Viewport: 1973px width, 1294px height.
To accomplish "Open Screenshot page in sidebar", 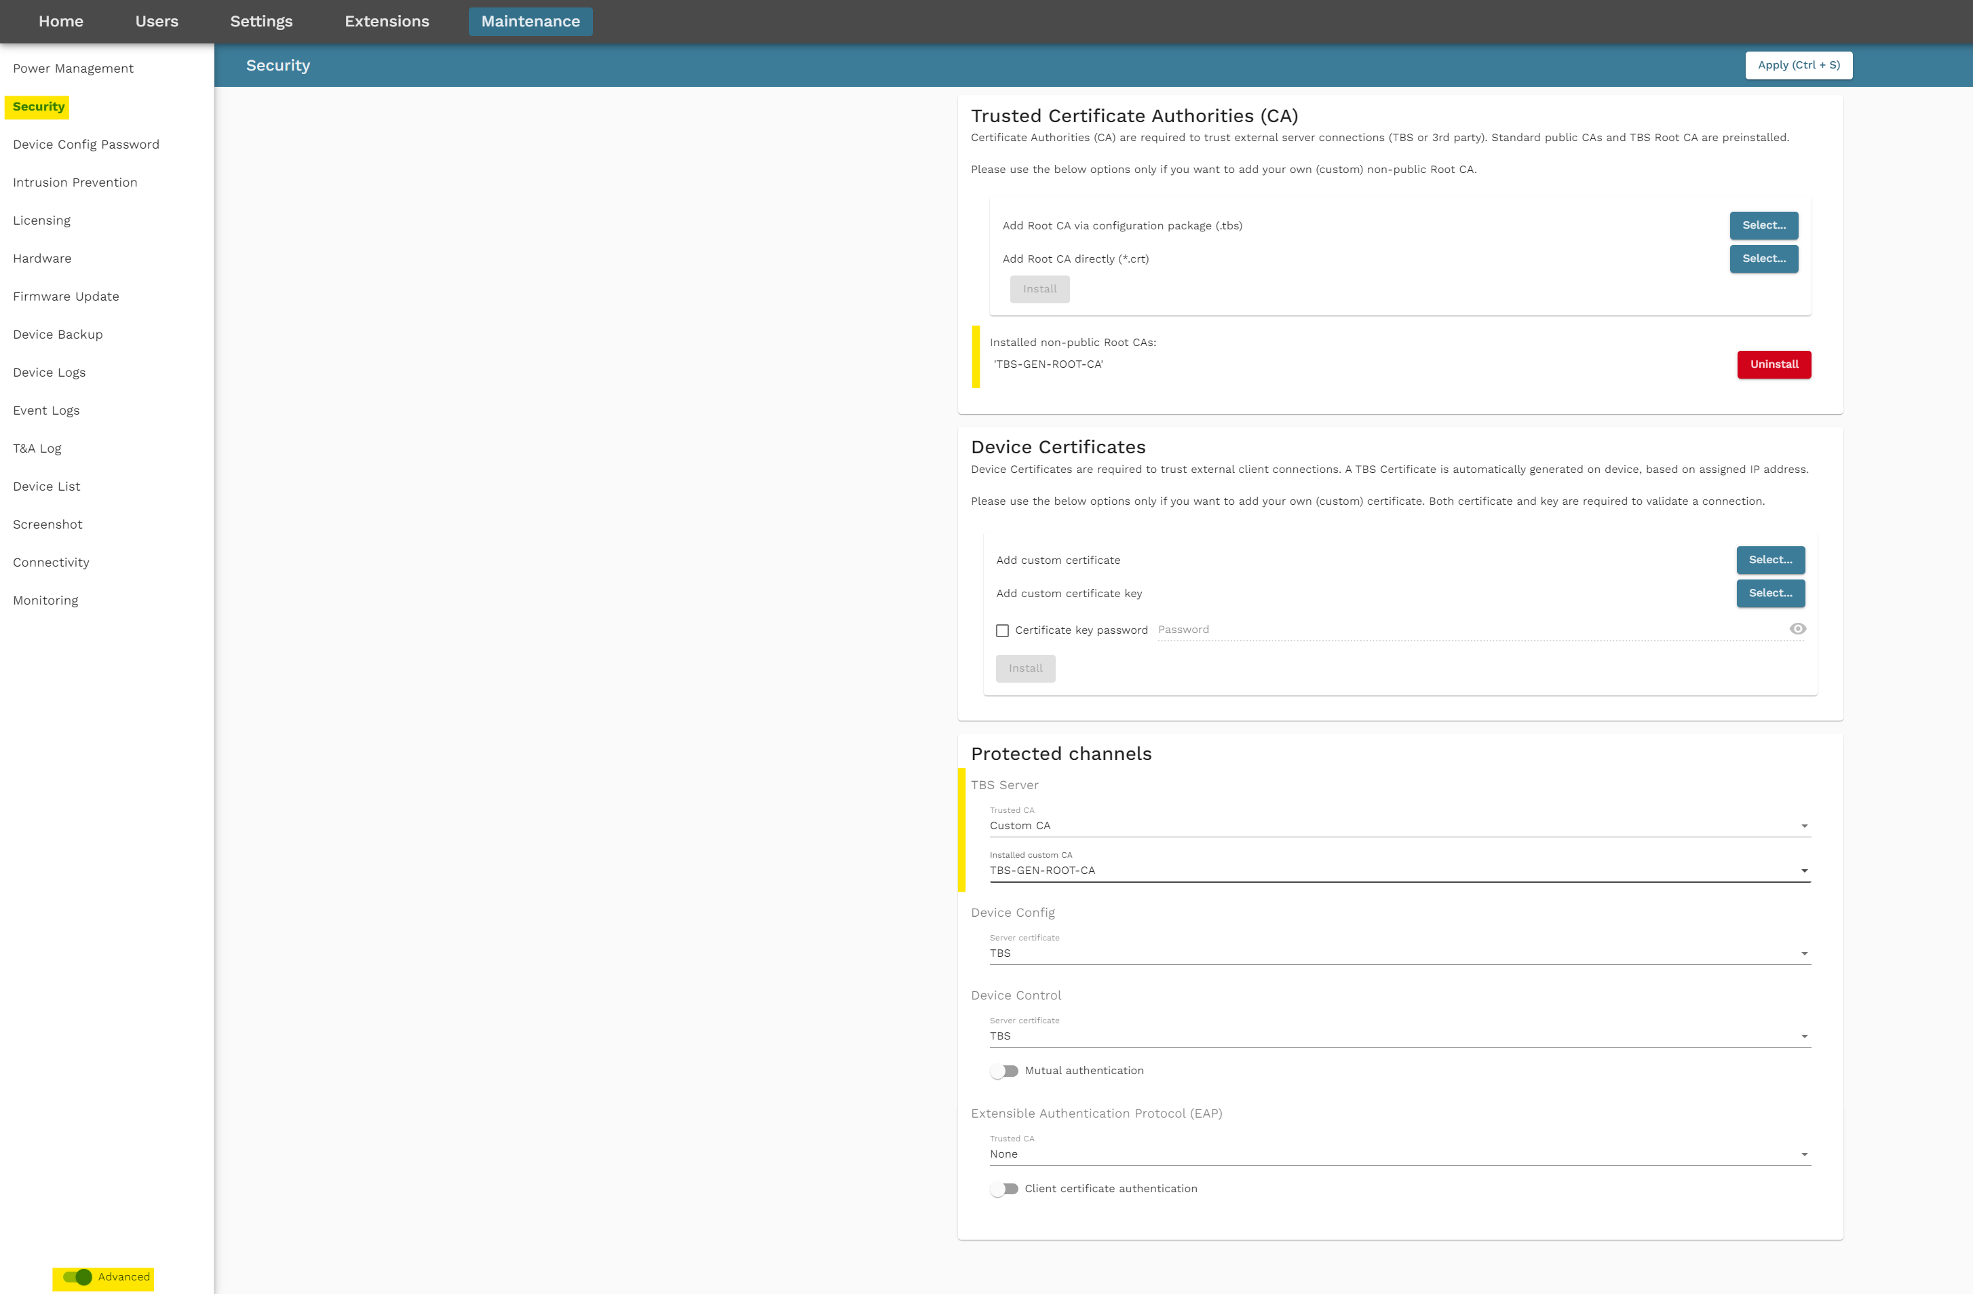I will coord(47,525).
